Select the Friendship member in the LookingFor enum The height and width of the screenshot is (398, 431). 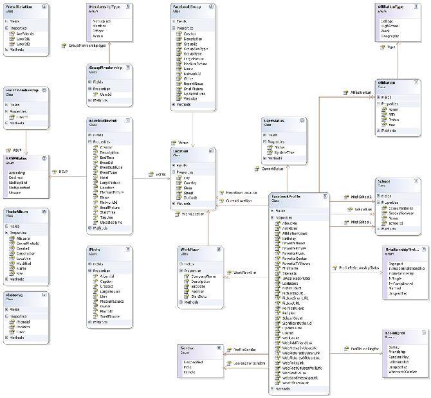tap(397, 352)
